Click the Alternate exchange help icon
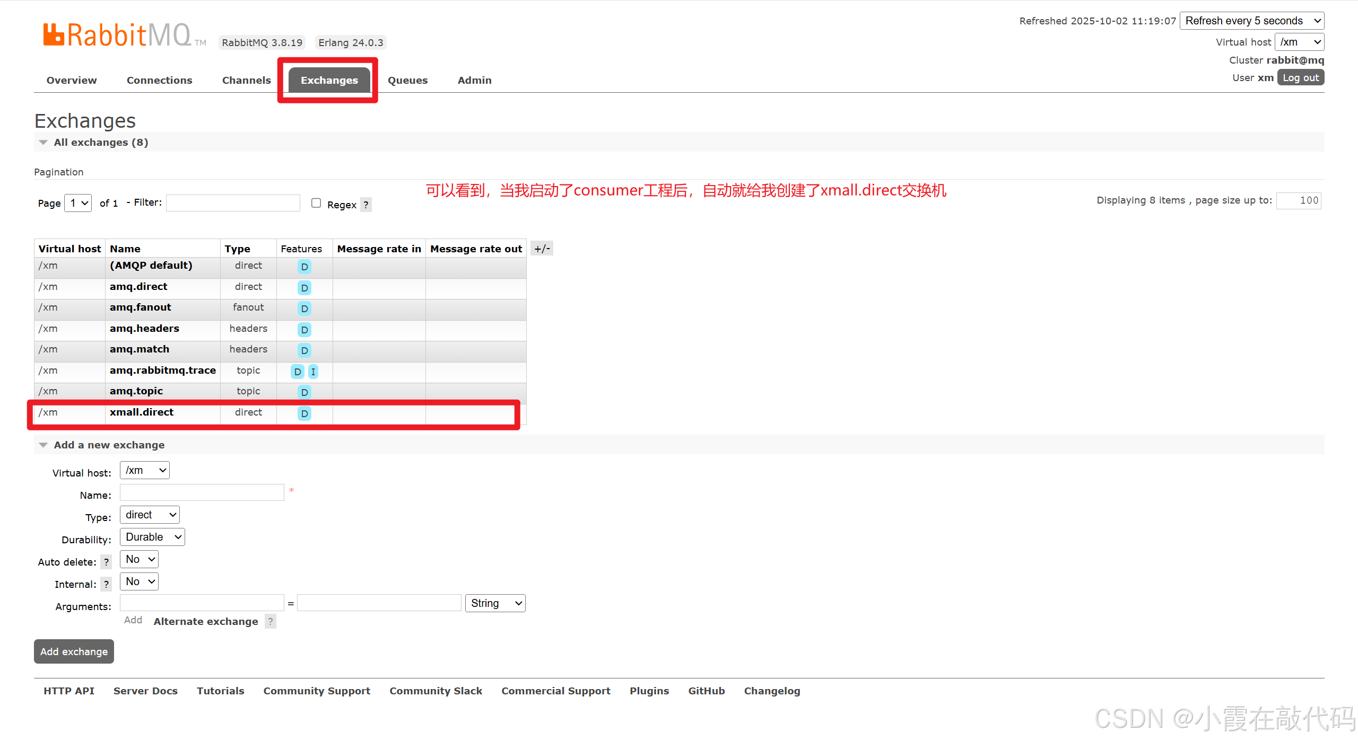 pos(271,621)
